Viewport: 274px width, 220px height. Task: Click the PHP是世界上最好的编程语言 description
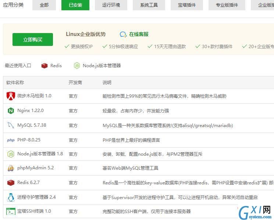pos(131,140)
